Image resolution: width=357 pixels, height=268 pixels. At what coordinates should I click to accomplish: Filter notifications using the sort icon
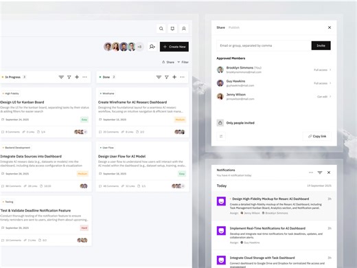(x=320, y=172)
